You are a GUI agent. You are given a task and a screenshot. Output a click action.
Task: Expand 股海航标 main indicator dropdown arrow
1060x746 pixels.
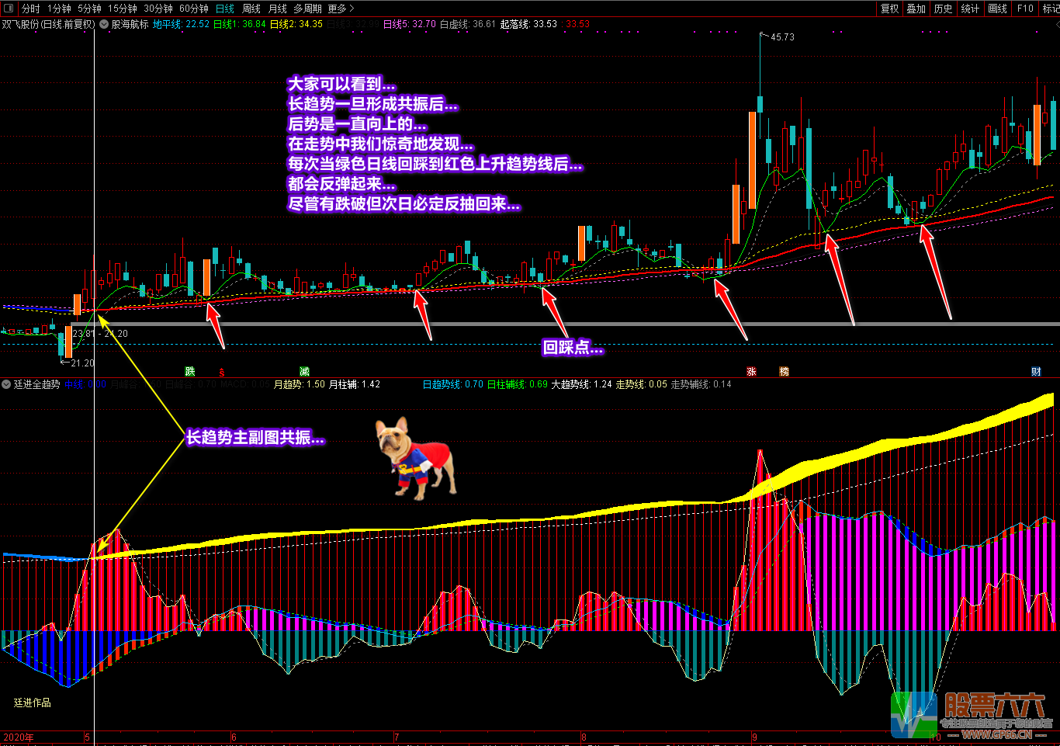click(x=104, y=24)
